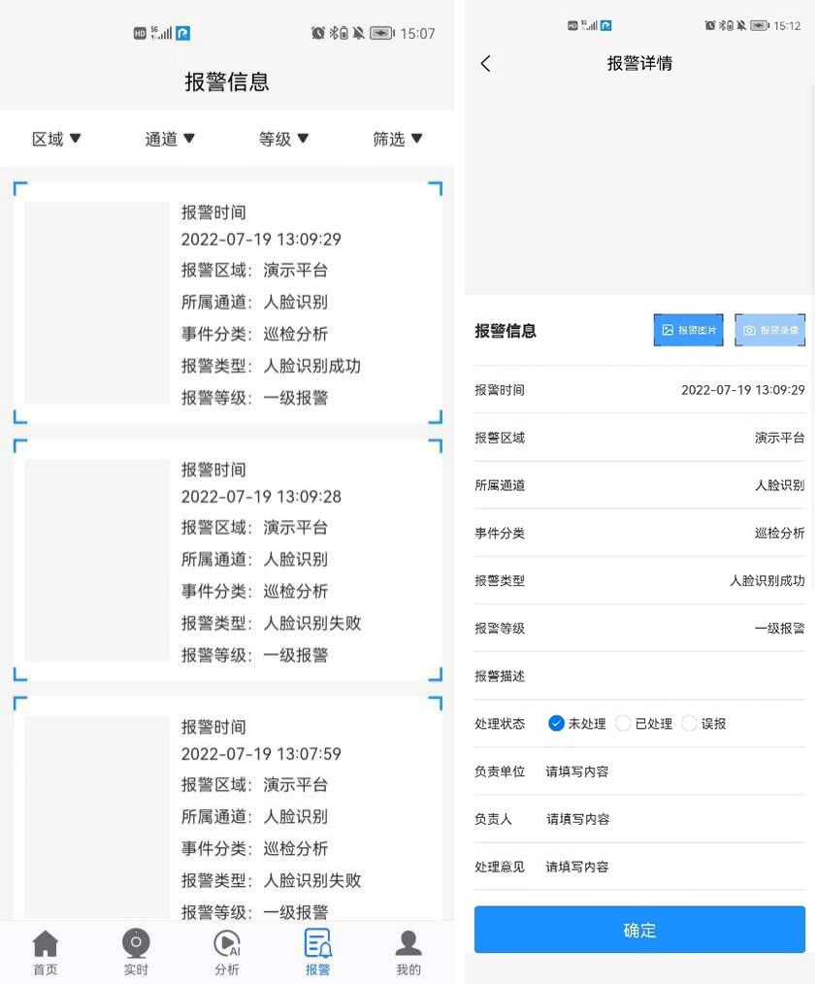Open the 实时 live view icon
This screenshot has width=818, height=984.
click(x=136, y=951)
